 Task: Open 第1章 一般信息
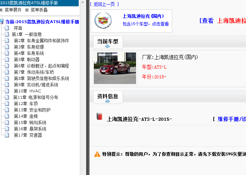point(27,34)
